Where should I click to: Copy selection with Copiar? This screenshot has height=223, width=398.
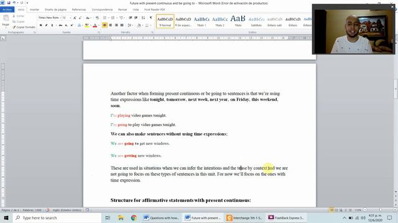pos(18,22)
